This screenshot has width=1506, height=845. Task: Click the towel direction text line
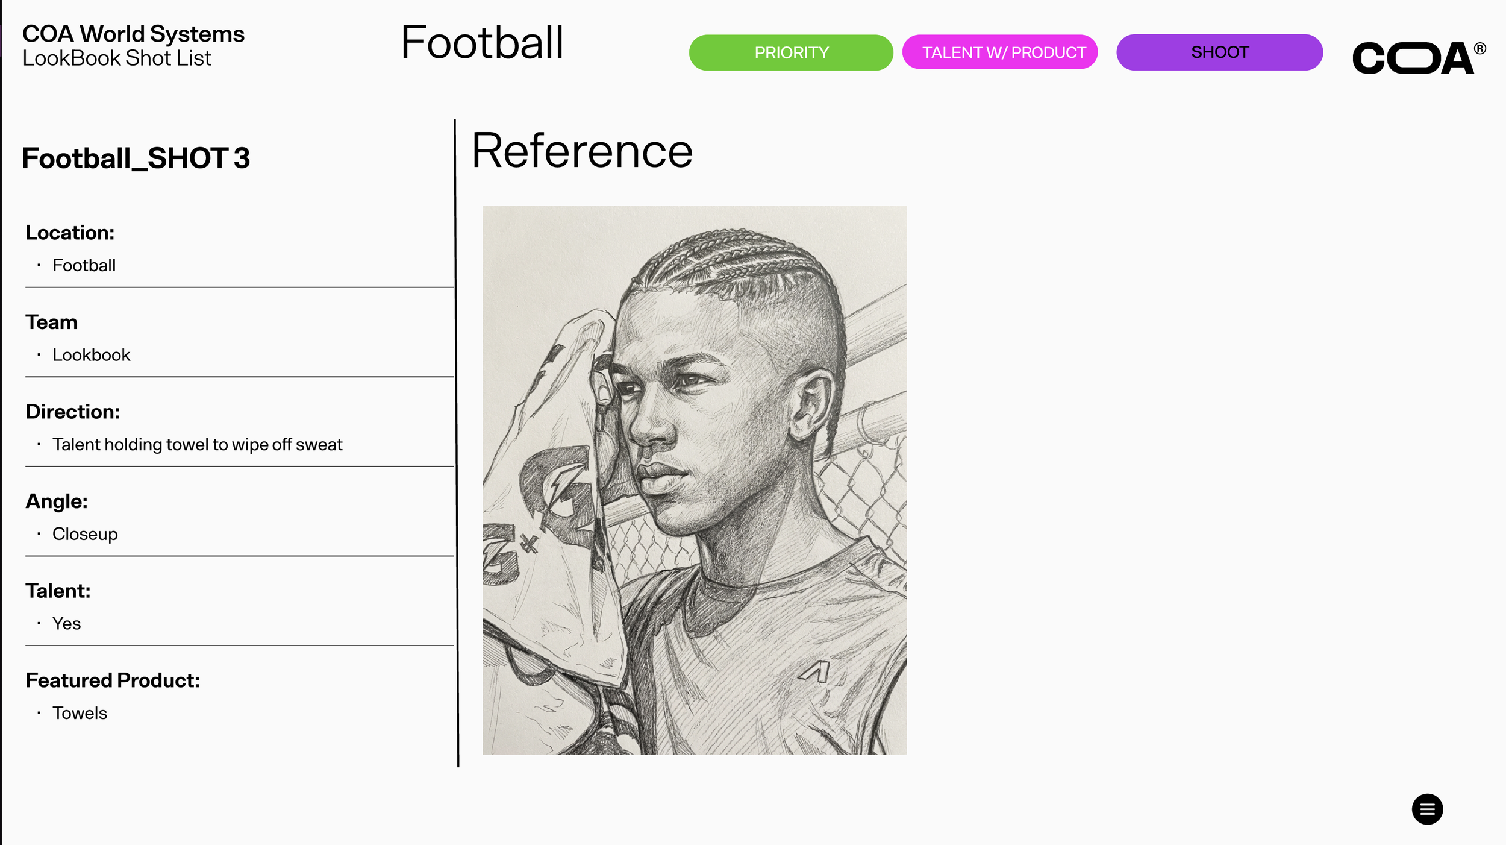pos(197,445)
